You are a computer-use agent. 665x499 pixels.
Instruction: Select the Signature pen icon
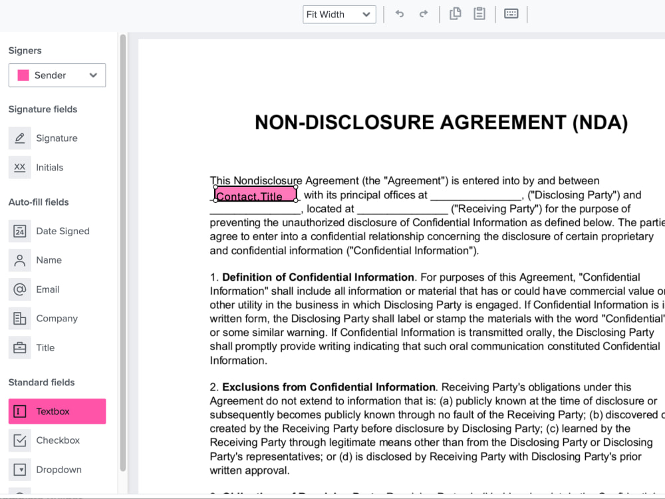coord(19,138)
